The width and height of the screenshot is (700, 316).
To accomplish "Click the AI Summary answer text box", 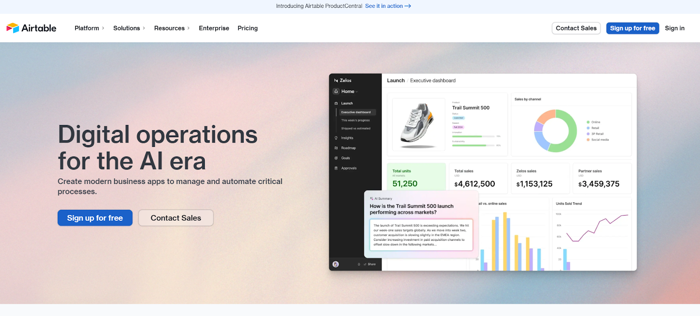I will tap(421, 235).
